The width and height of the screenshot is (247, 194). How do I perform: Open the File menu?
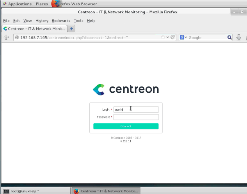6,21
